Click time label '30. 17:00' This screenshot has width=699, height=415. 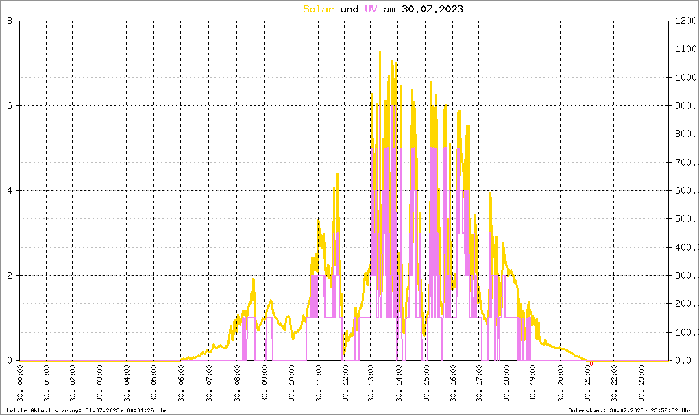point(479,383)
